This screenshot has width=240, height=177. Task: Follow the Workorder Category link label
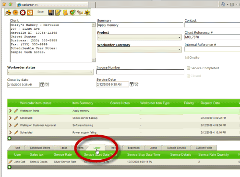pyautogui.click(x=114, y=45)
